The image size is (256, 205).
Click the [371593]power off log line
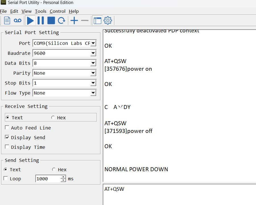[128, 131]
